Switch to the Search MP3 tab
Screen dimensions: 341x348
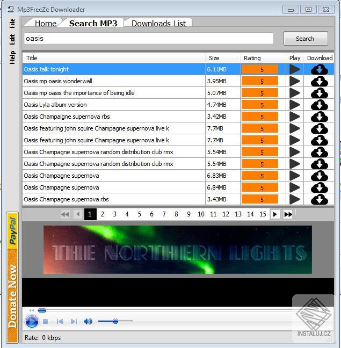pos(93,23)
